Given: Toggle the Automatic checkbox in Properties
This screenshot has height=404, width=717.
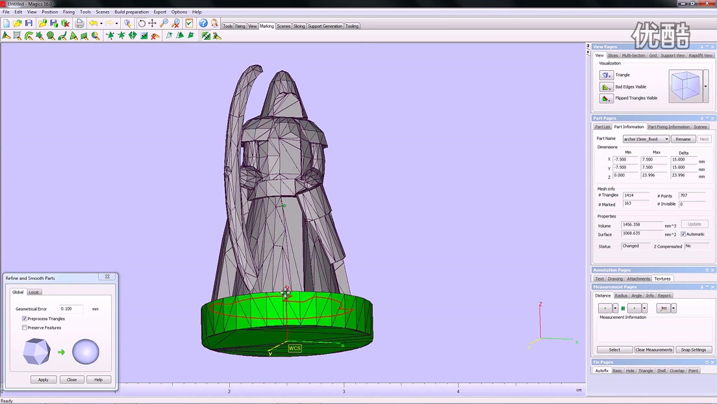Looking at the screenshot, I should (x=683, y=234).
